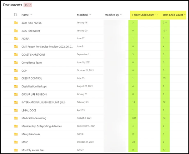Click the LEGAL DOCS folder icon
Image resolution: width=189 pixels, height=154 pixels.
point(16,110)
